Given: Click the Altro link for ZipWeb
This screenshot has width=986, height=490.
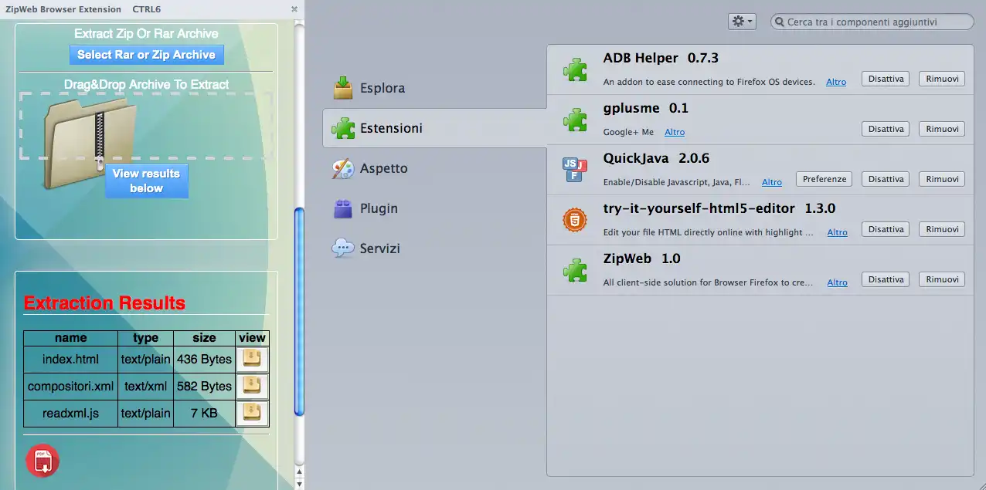Looking at the screenshot, I should click(838, 282).
